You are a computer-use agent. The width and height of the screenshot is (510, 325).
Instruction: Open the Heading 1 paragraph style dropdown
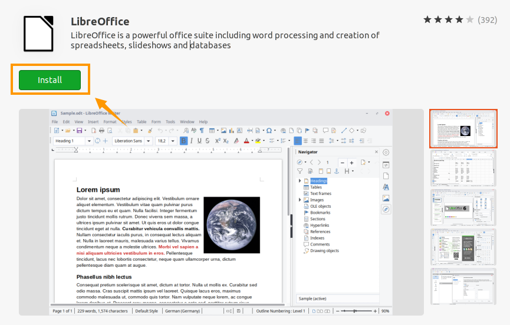[x=90, y=141]
